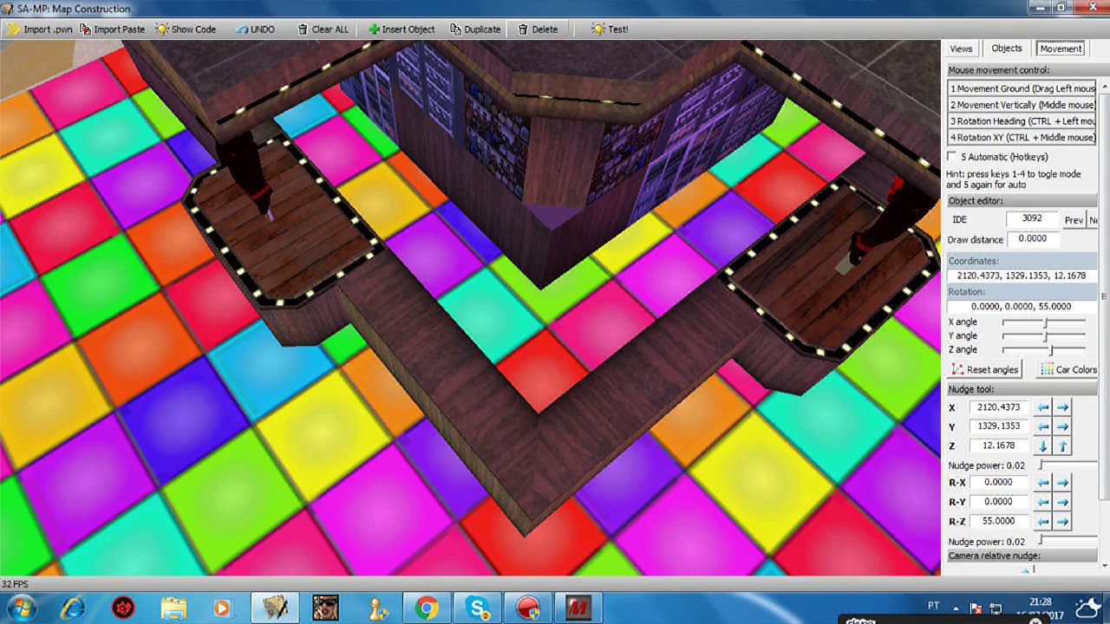Click the R-Z value field
1110x624 pixels.
[x=999, y=521]
